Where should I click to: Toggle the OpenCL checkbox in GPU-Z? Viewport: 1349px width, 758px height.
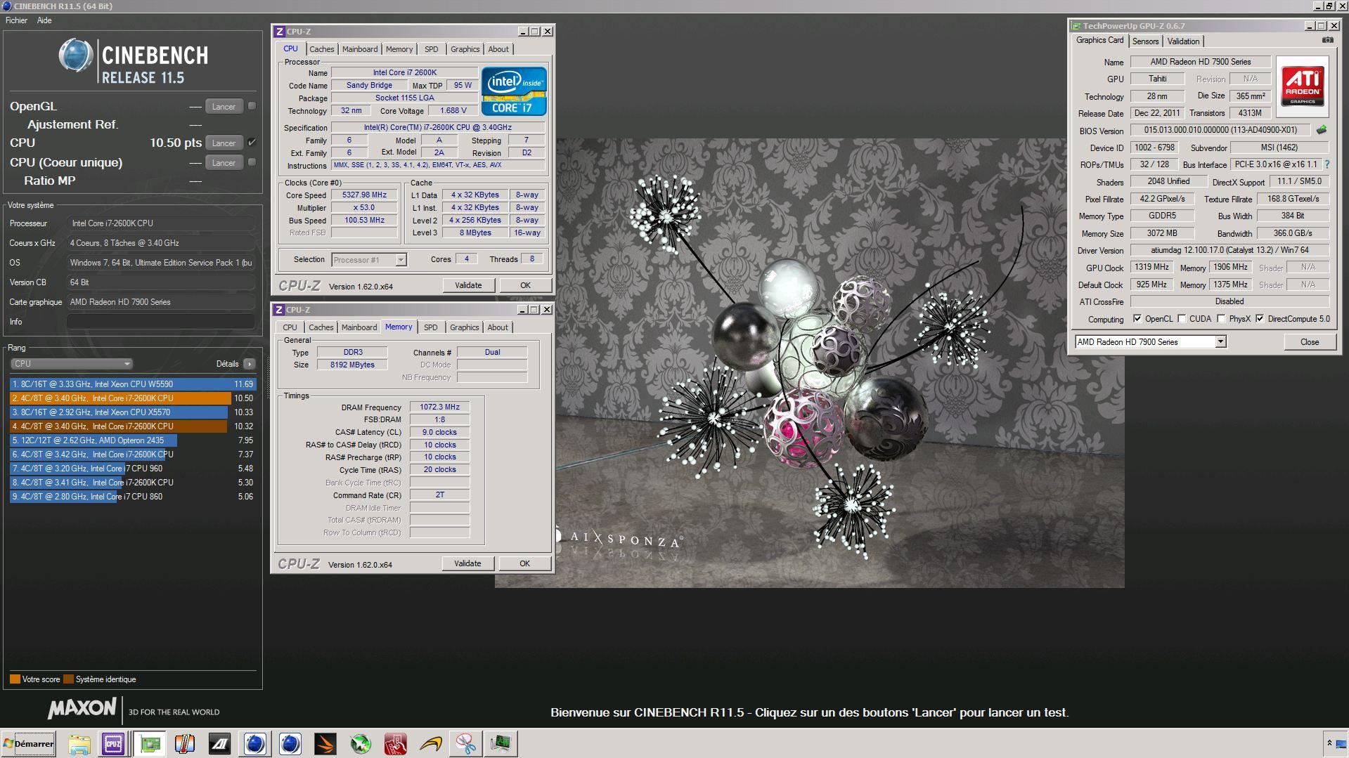(x=1137, y=319)
